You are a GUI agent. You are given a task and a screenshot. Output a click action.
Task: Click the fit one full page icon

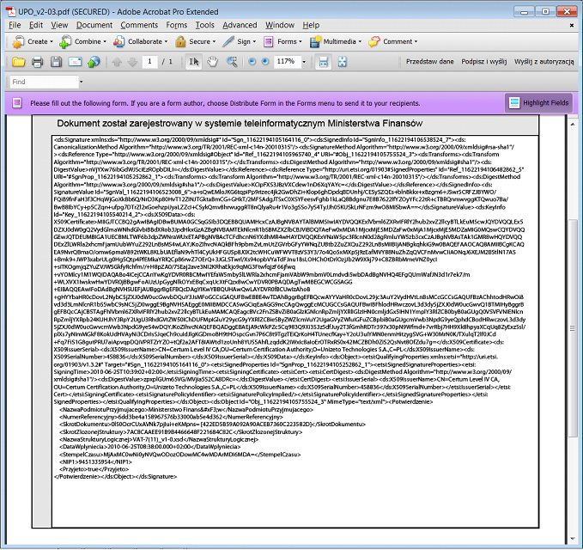(x=343, y=62)
